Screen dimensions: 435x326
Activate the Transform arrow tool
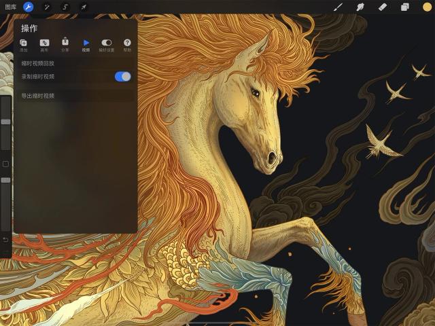(x=84, y=7)
